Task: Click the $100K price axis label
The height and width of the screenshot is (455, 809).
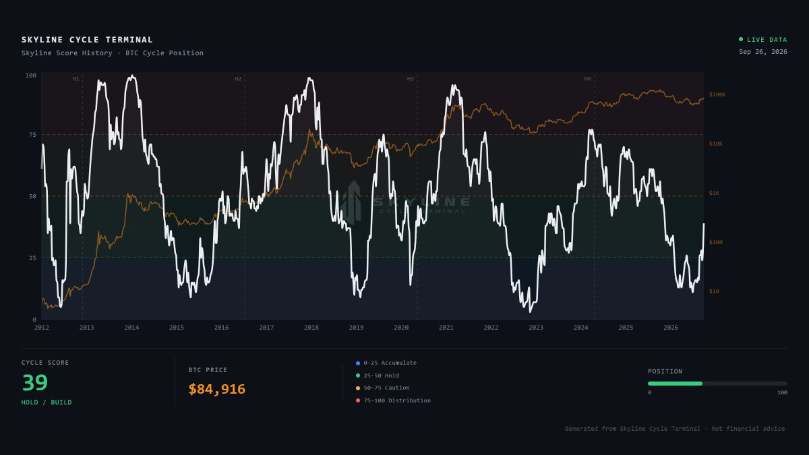Action: pos(717,94)
